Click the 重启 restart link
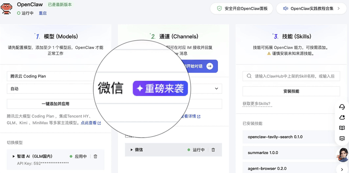 (x=43, y=13)
